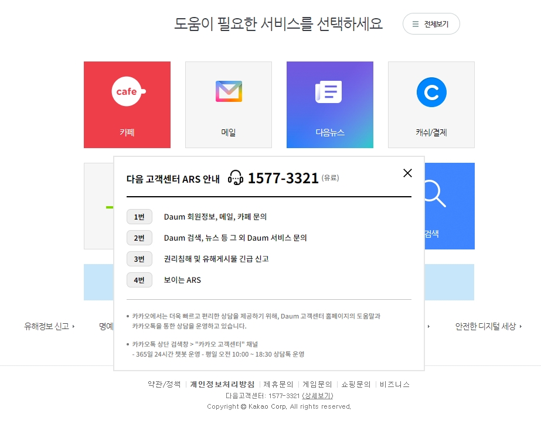Click the '도움이 필요한 서비스를 선택하세요' heading

278,24
